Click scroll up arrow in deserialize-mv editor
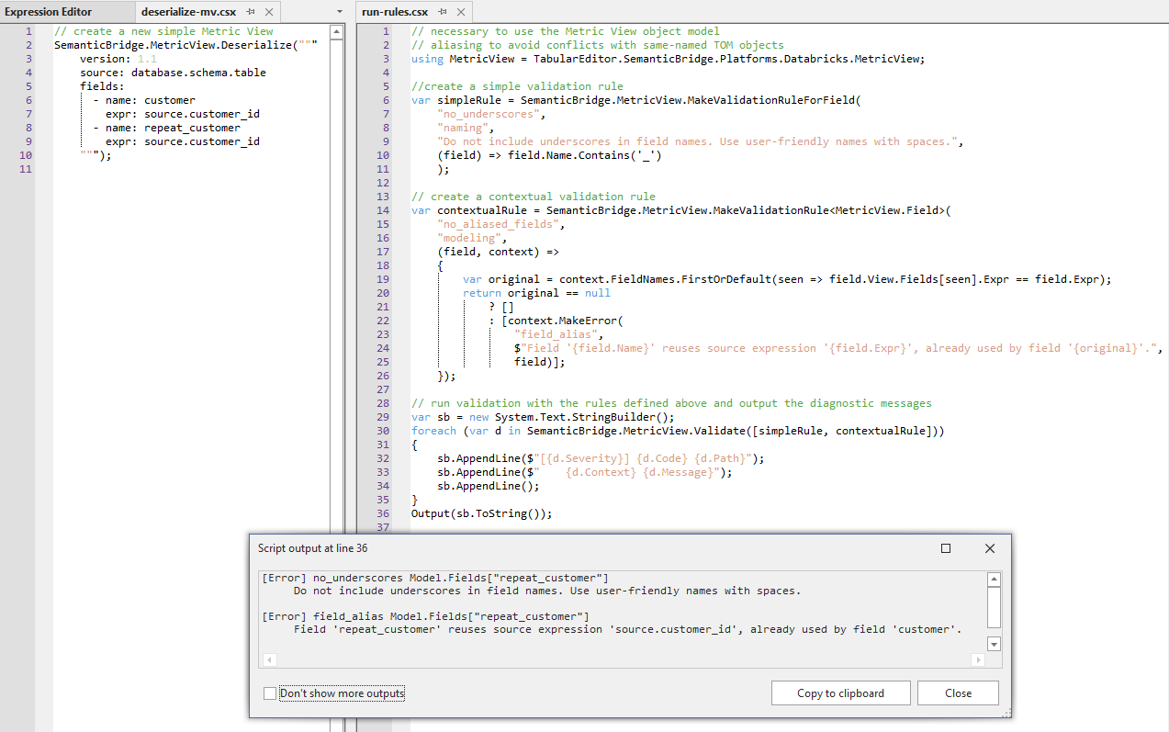 pos(336,32)
